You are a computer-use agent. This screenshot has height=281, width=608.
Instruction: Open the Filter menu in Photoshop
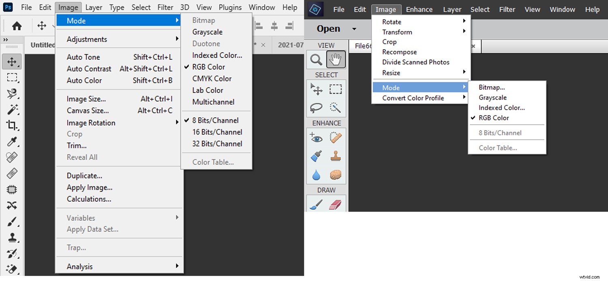pos(165,7)
